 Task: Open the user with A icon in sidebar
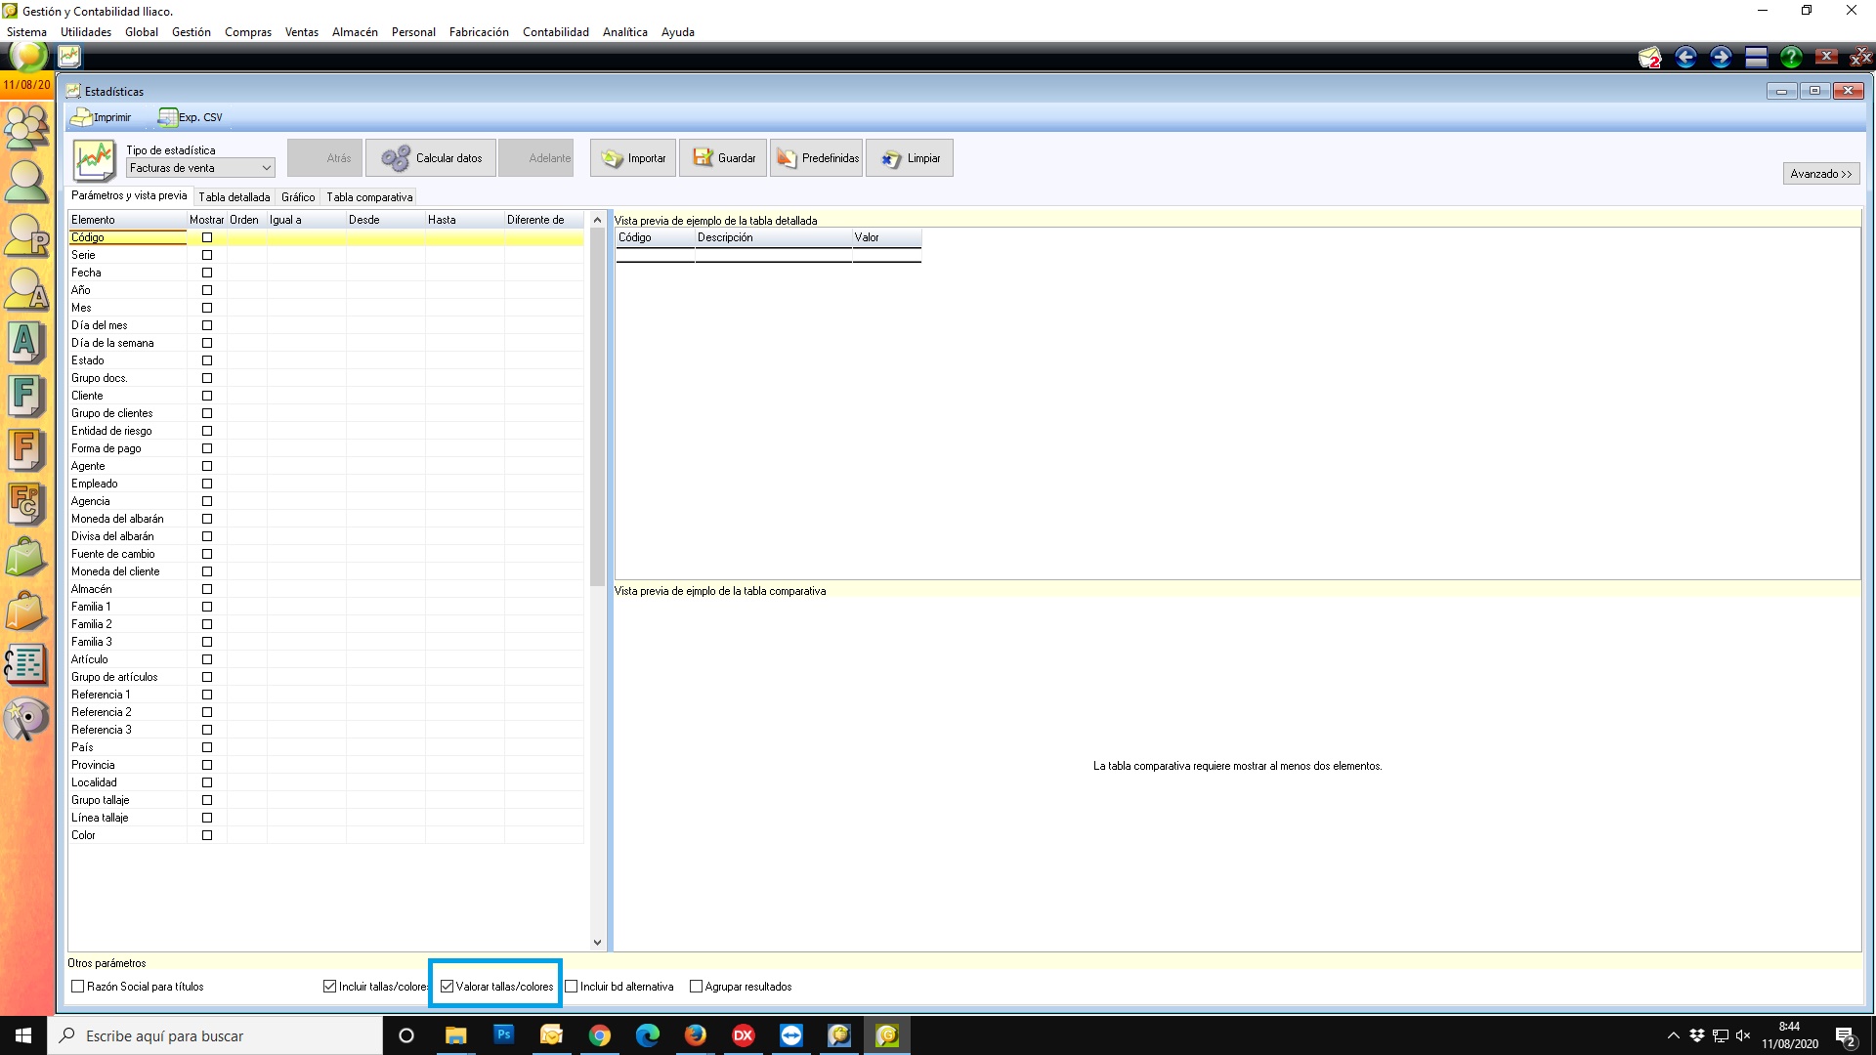coord(26,289)
